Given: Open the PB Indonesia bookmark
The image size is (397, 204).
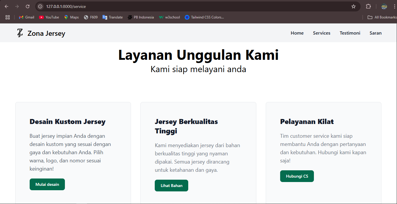Looking at the screenshot, I should point(141,17).
